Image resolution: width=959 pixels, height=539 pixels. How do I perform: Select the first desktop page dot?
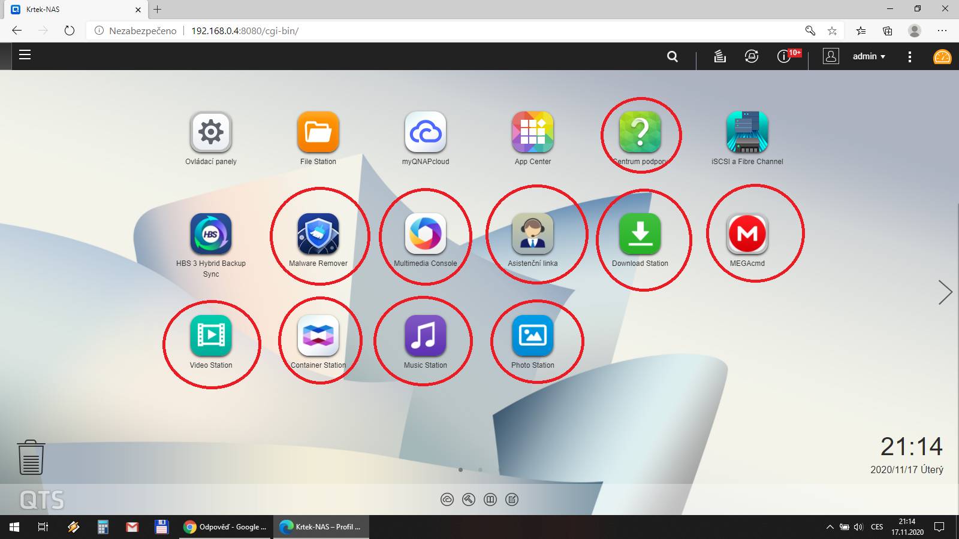(x=460, y=470)
